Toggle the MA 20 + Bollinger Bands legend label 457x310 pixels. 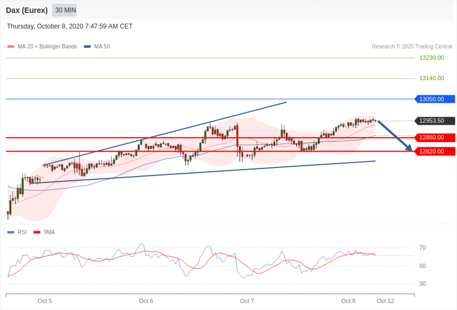click(47, 47)
